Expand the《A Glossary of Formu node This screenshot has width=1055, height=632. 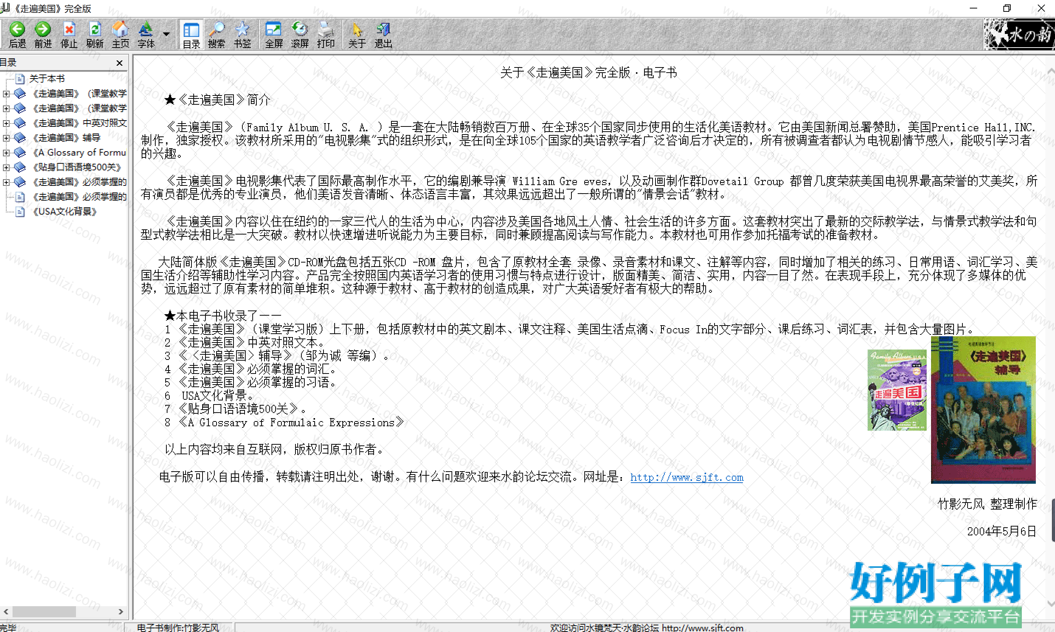tap(6, 152)
